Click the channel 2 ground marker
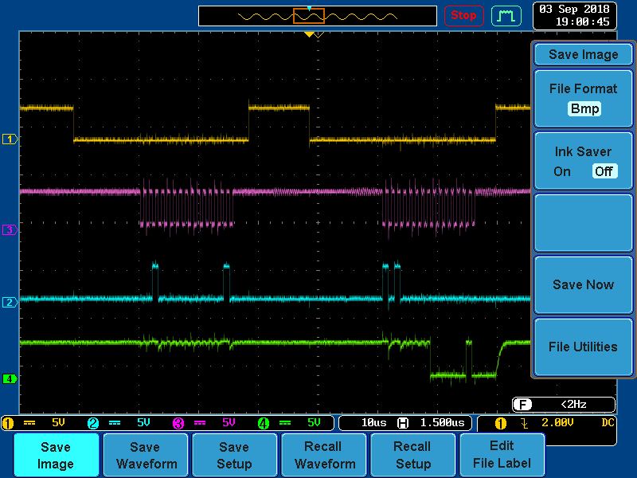637x478 pixels. click(10, 303)
